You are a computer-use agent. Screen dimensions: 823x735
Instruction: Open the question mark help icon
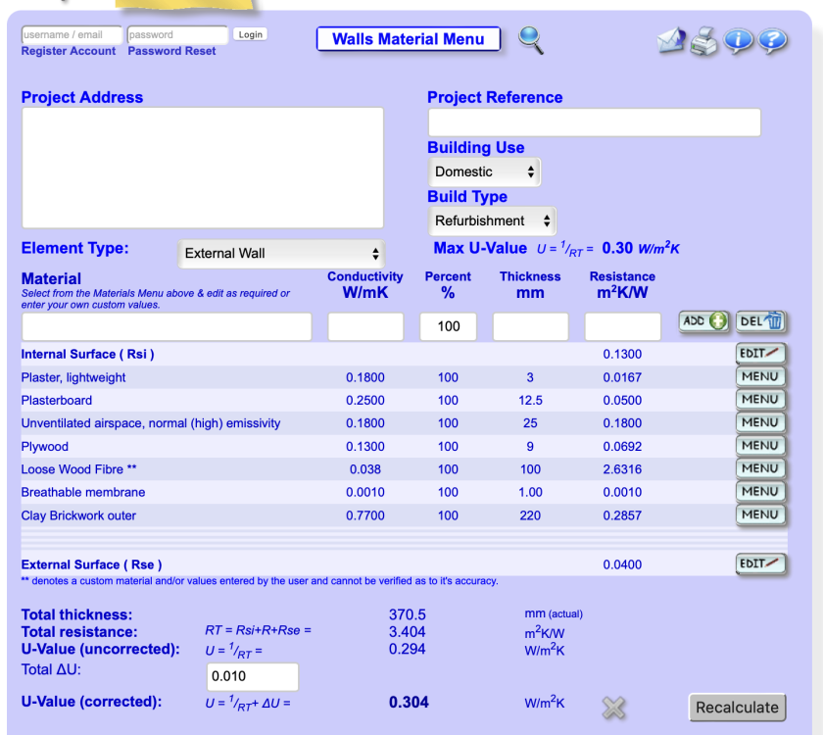(x=772, y=40)
